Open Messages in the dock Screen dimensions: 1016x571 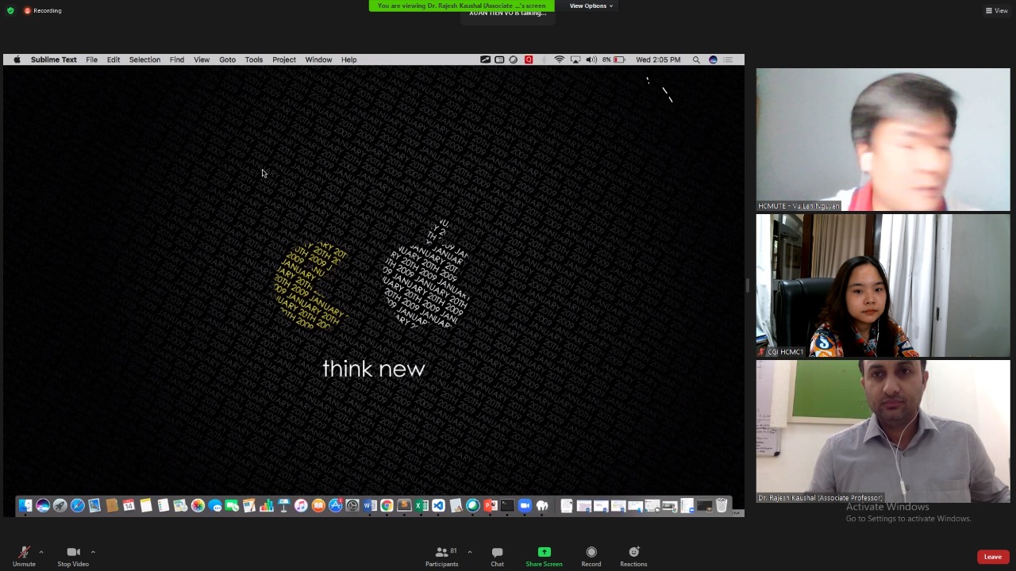point(215,506)
